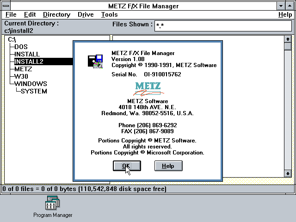Image resolution: width=296 pixels, height=222 pixels.
Task: Open the Directory menu
Action: tap(56, 14)
